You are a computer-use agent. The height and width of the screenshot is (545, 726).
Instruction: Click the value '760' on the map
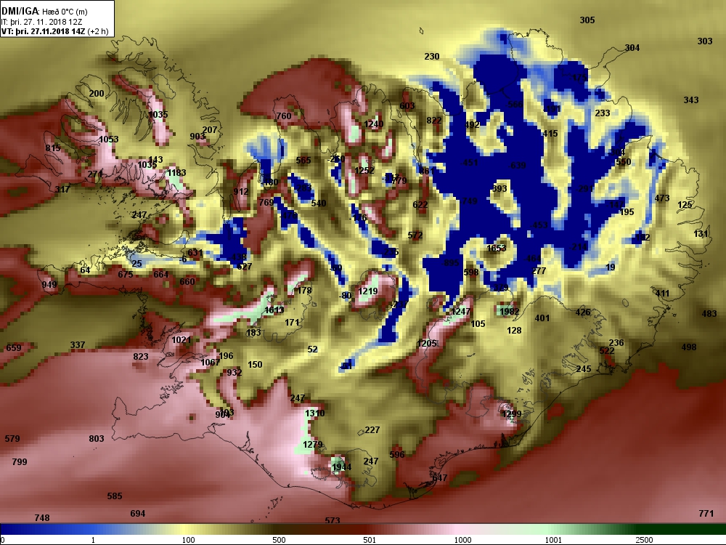(x=284, y=116)
